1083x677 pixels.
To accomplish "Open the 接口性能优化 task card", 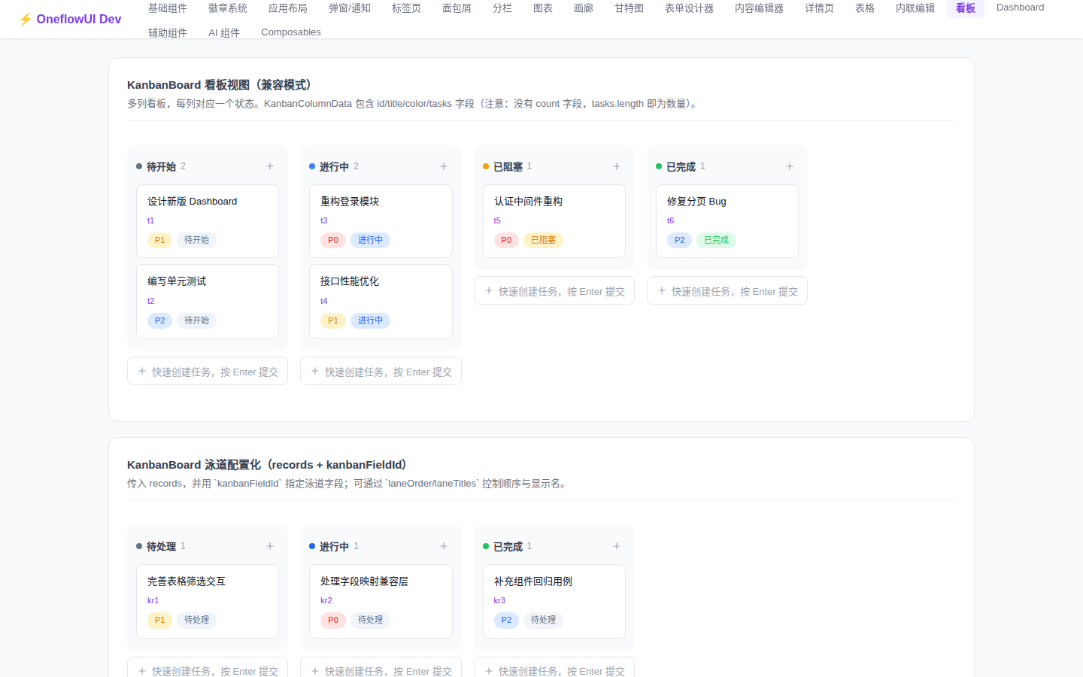I will [x=381, y=301].
